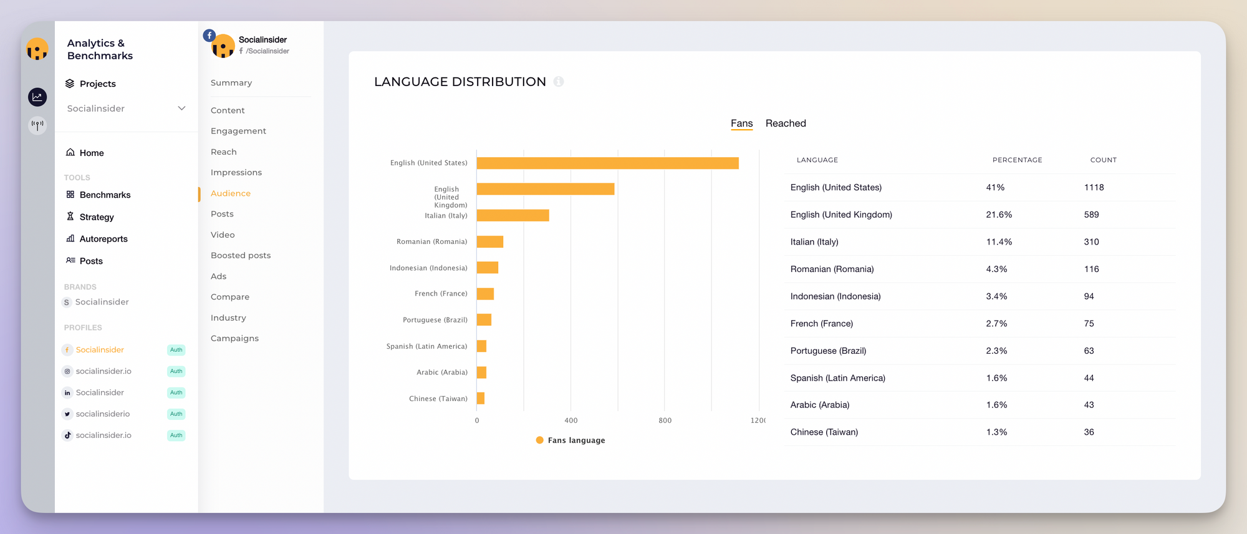
Task: Click the Auth badge for the TikTok profile
Action: pos(176,435)
